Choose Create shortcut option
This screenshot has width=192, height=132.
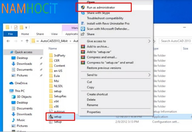pyautogui.click(x=115, y=94)
